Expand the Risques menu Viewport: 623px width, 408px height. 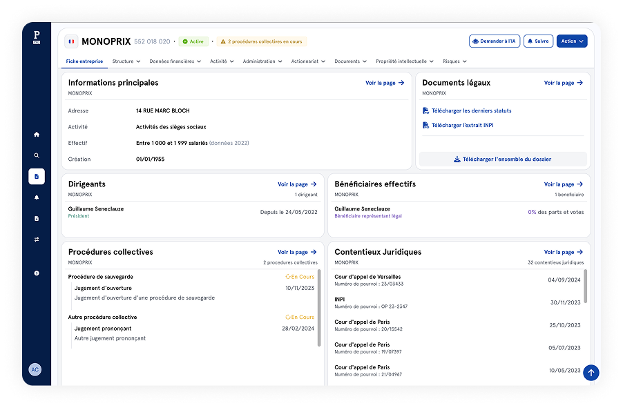[x=454, y=61]
